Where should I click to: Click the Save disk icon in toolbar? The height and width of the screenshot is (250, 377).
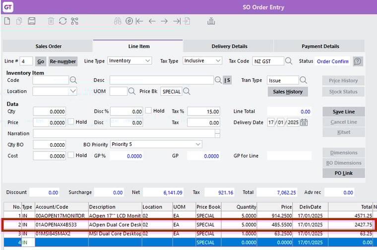31,21
